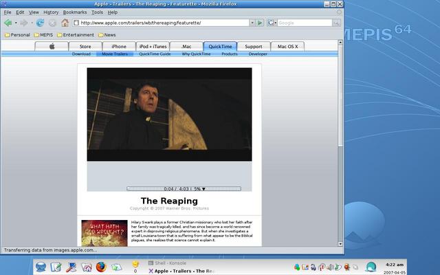Open the video player menu triangle

coord(203,189)
